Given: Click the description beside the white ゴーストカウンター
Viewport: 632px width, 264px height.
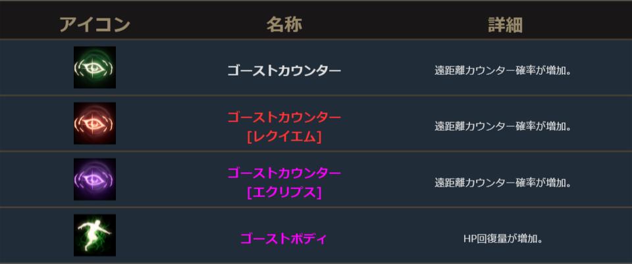Looking at the screenshot, I should [502, 70].
